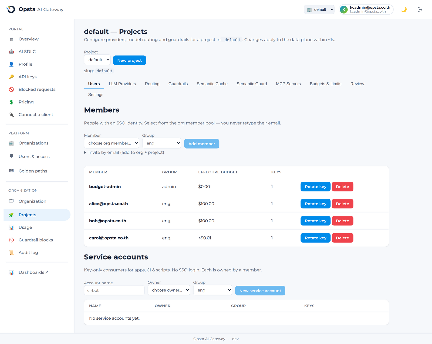Click the $0.00 budget for budget-admin
The image size is (432, 344).
(x=204, y=187)
